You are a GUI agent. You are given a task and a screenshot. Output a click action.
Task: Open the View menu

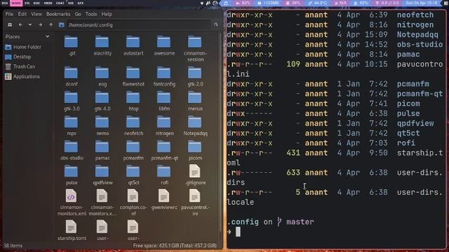click(36, 14)
